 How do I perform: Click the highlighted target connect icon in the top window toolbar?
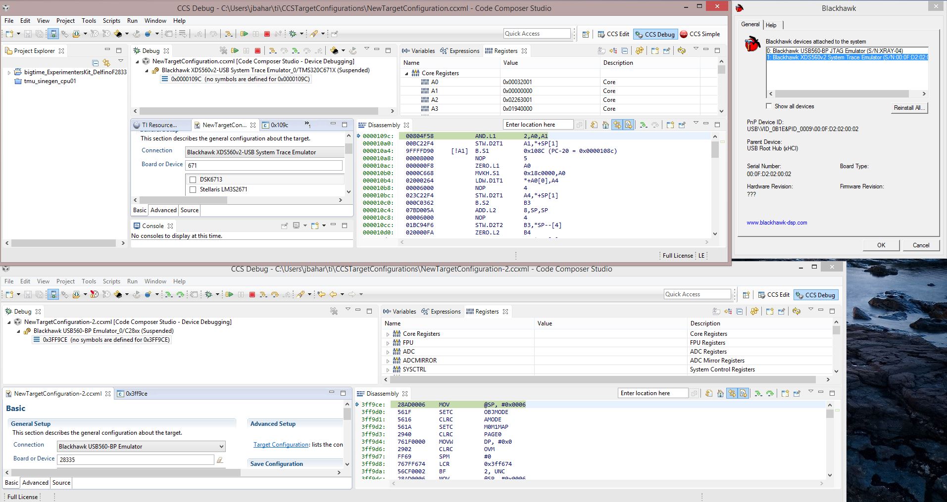[53, 34]
